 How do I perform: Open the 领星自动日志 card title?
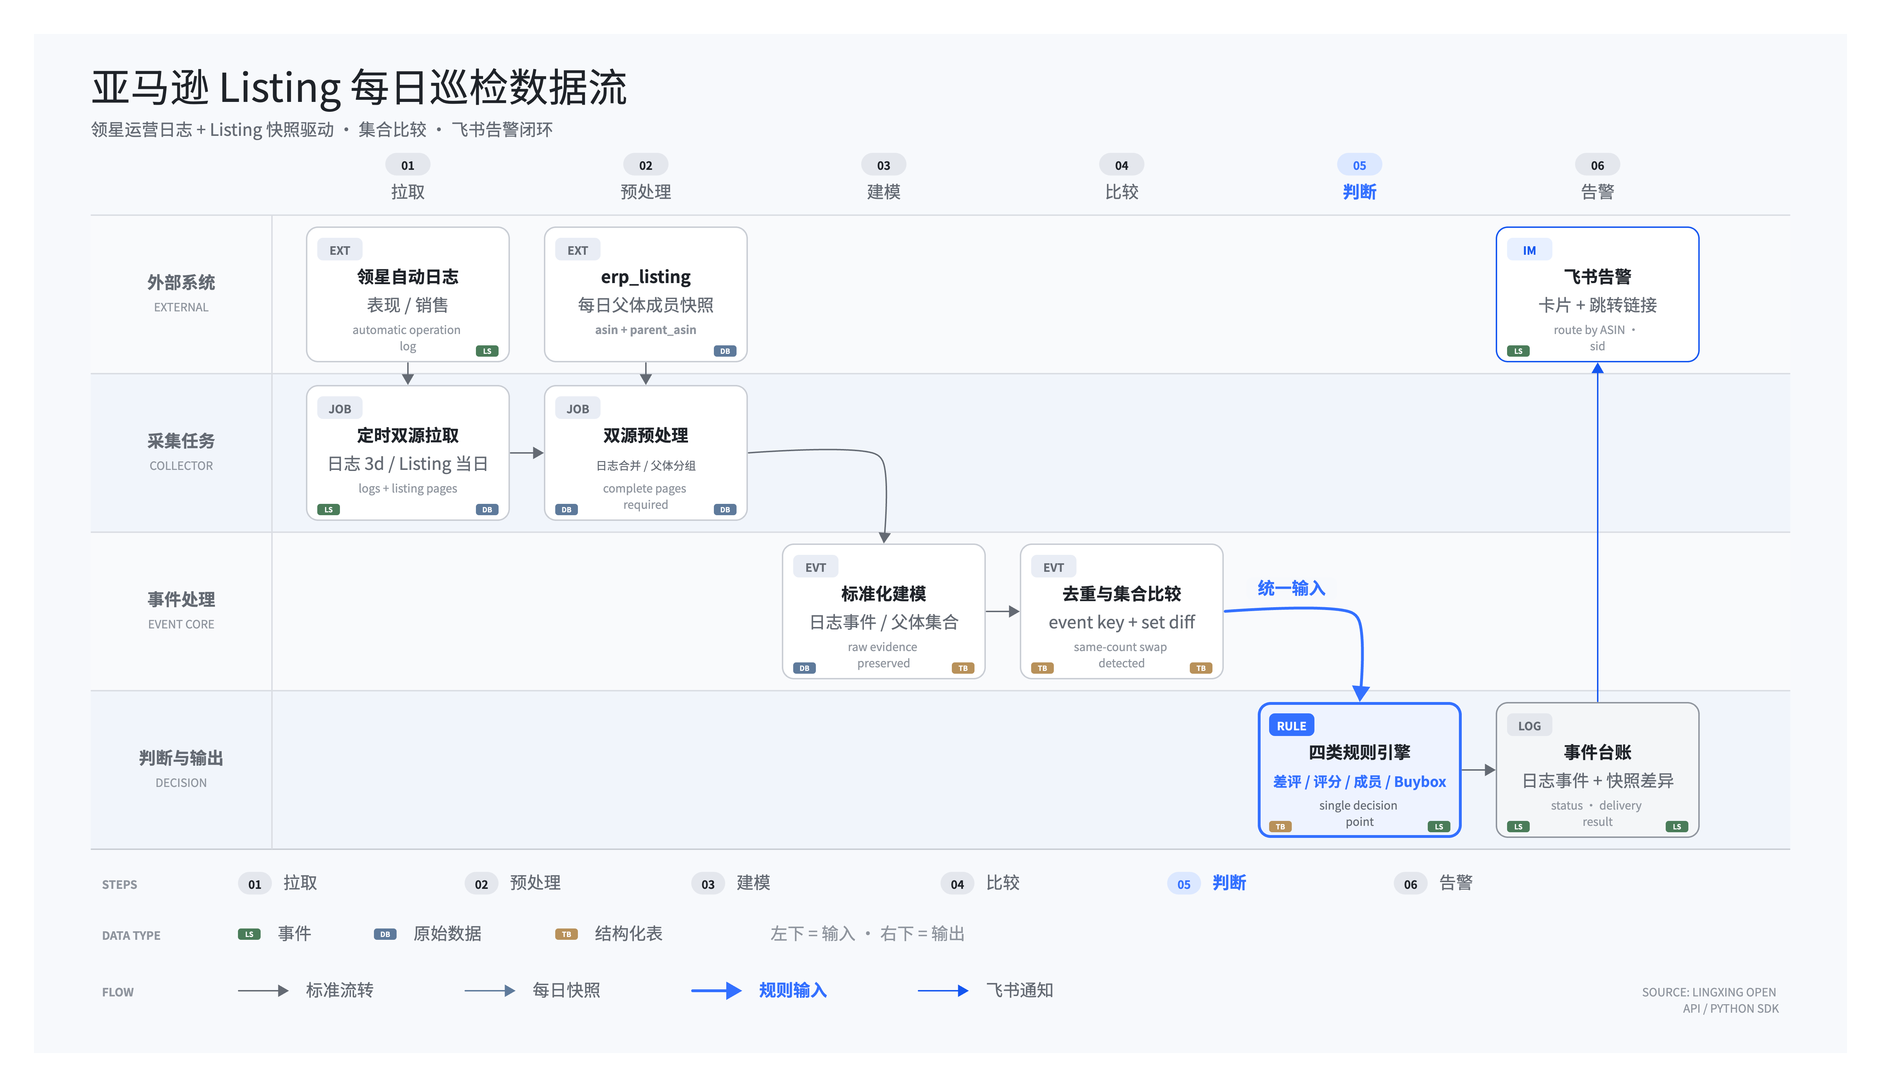tap(408, 277)
